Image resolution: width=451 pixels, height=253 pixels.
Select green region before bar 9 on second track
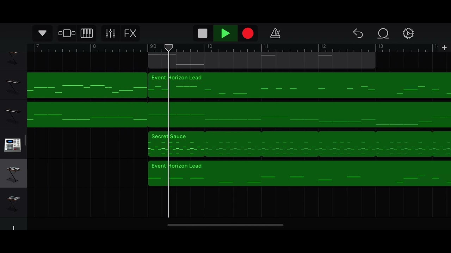point(87,85)
